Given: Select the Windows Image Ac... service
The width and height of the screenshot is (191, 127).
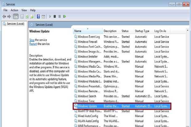Looking at the screenshot, I should point(122,52).
